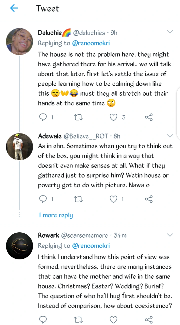Open the options chevron on Deluchie's tweet
Viewport: 180px width, 325px height.
point(170,32)
